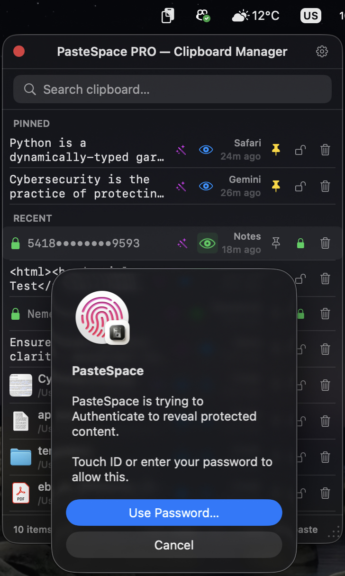
Task: Open the US input source menu
Action: coord(311,16)
